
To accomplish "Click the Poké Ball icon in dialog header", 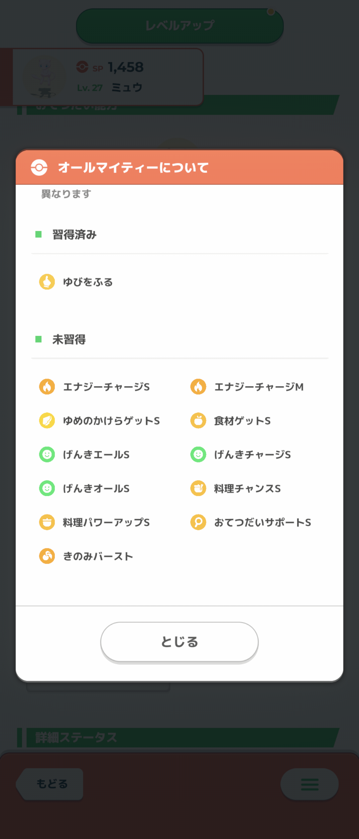I will (x=39, y=167).
